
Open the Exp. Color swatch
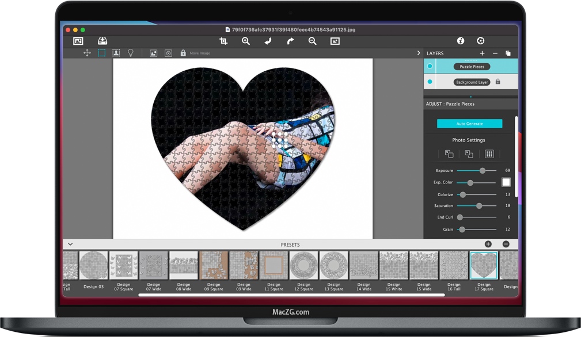click(x=505, y=182)
